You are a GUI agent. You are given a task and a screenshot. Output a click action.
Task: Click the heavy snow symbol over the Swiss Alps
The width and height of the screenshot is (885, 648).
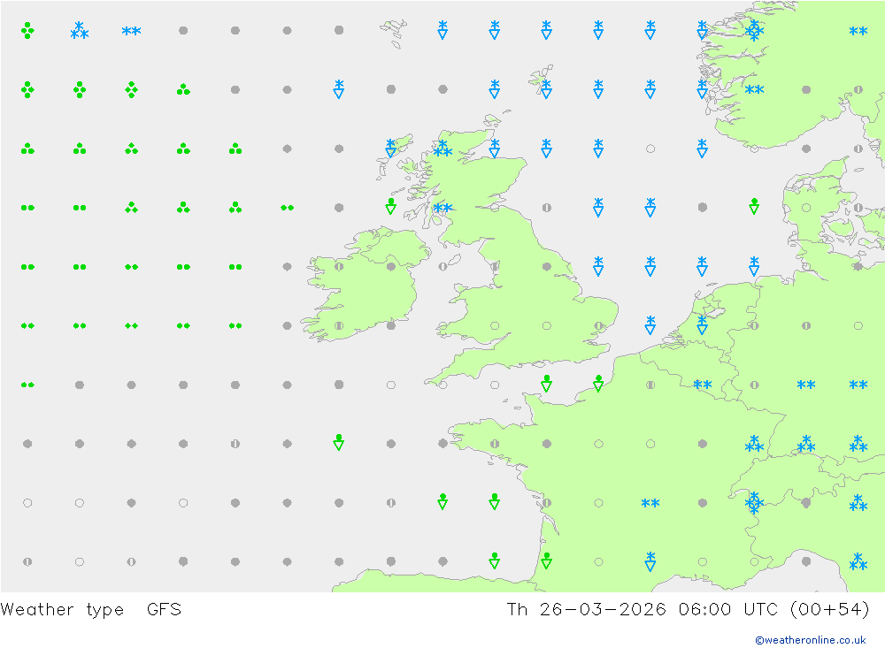(754, 502)
